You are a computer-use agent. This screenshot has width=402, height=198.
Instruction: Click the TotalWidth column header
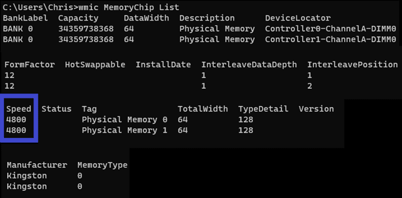[x=203, y=109]
